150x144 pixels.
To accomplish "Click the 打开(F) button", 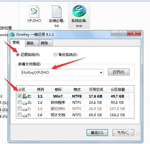I will 119,72.
